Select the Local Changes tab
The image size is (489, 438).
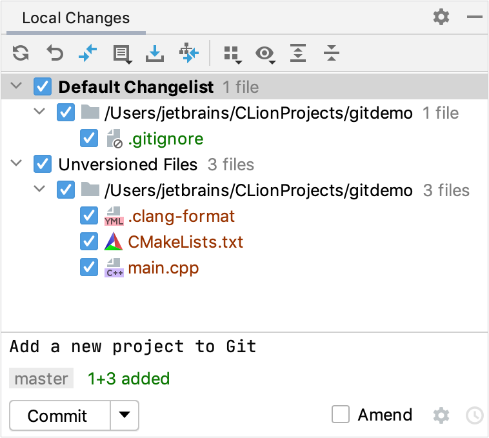pos(75,18)
